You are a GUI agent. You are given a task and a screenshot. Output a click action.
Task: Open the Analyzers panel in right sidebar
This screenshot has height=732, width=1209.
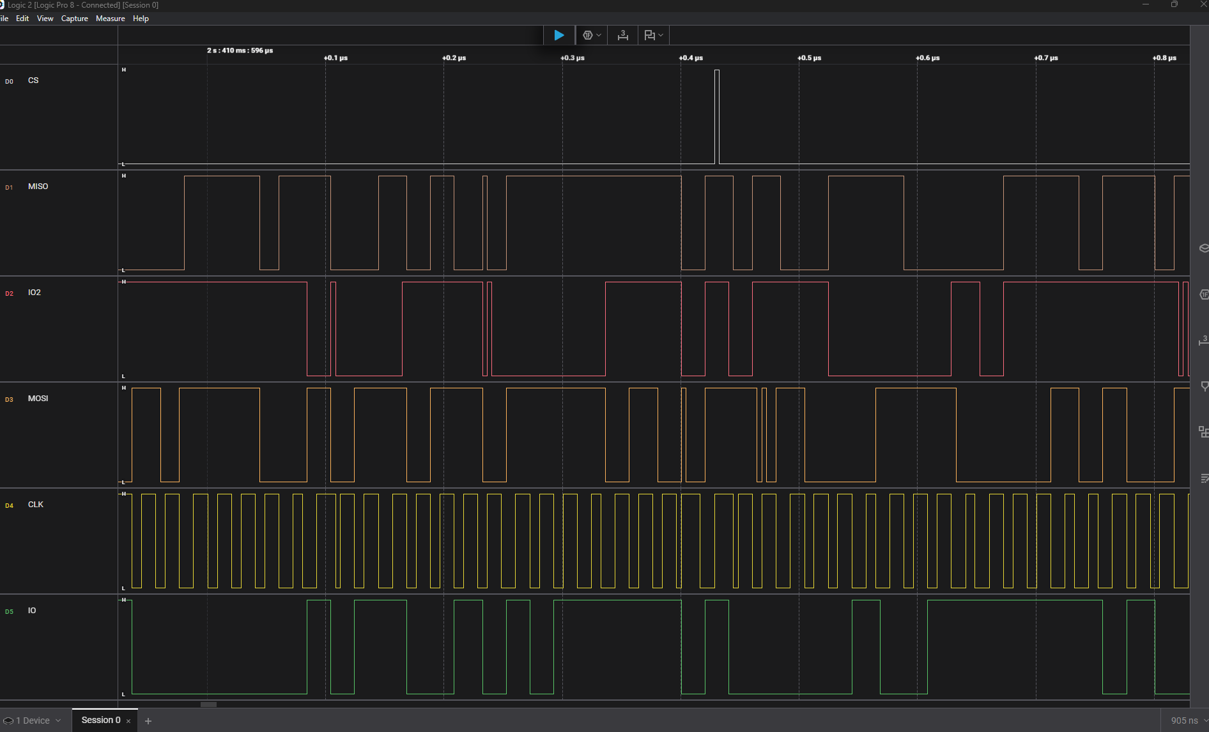click(x=1204, y=294)
